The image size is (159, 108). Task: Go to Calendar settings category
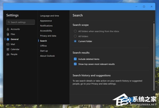[15, 49]
